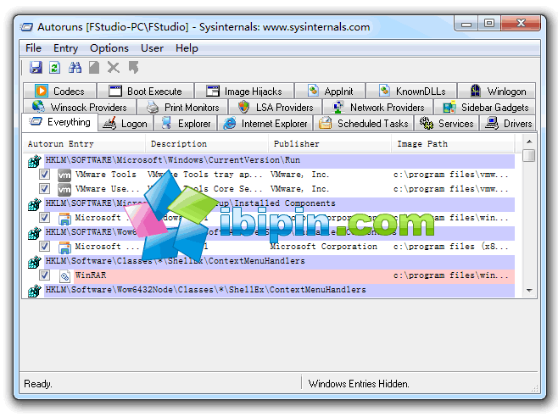
Task: Disable the WinRAR entry checkbox
Action: tap(44, 275)
